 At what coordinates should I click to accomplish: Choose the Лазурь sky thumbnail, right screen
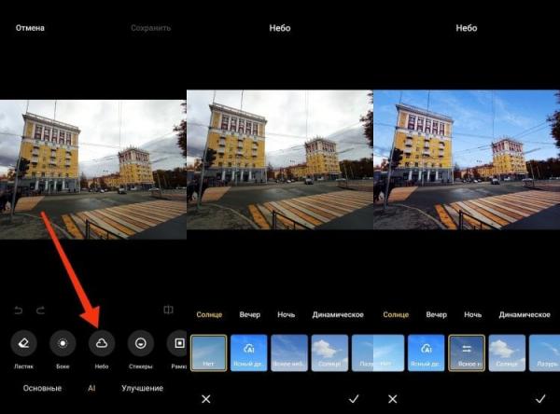click(x=544, y=353)
